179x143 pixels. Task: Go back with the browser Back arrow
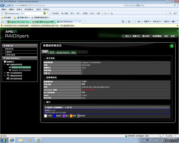(2, 5)
